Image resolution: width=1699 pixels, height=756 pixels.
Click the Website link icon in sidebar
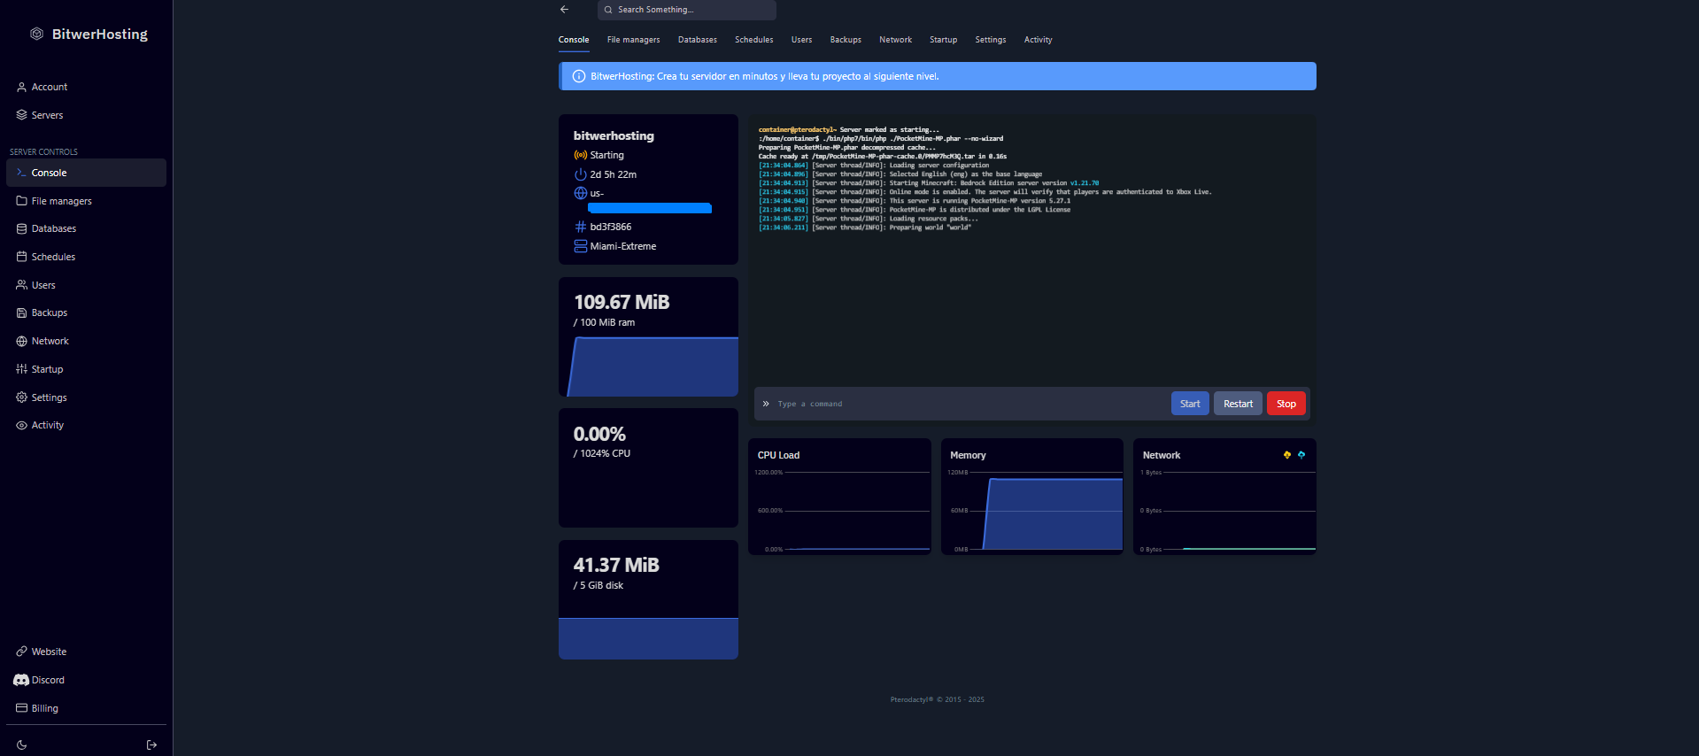tap(21, 652)
